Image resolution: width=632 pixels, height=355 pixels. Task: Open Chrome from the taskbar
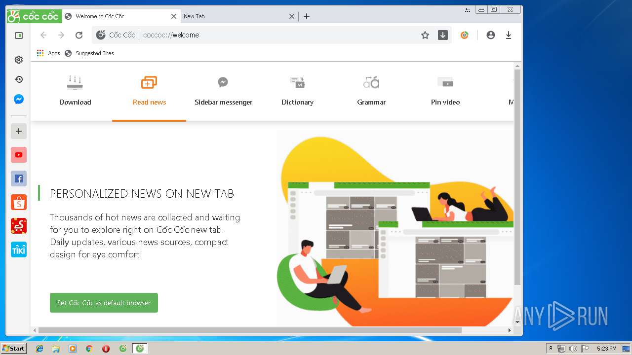[89, 349]
